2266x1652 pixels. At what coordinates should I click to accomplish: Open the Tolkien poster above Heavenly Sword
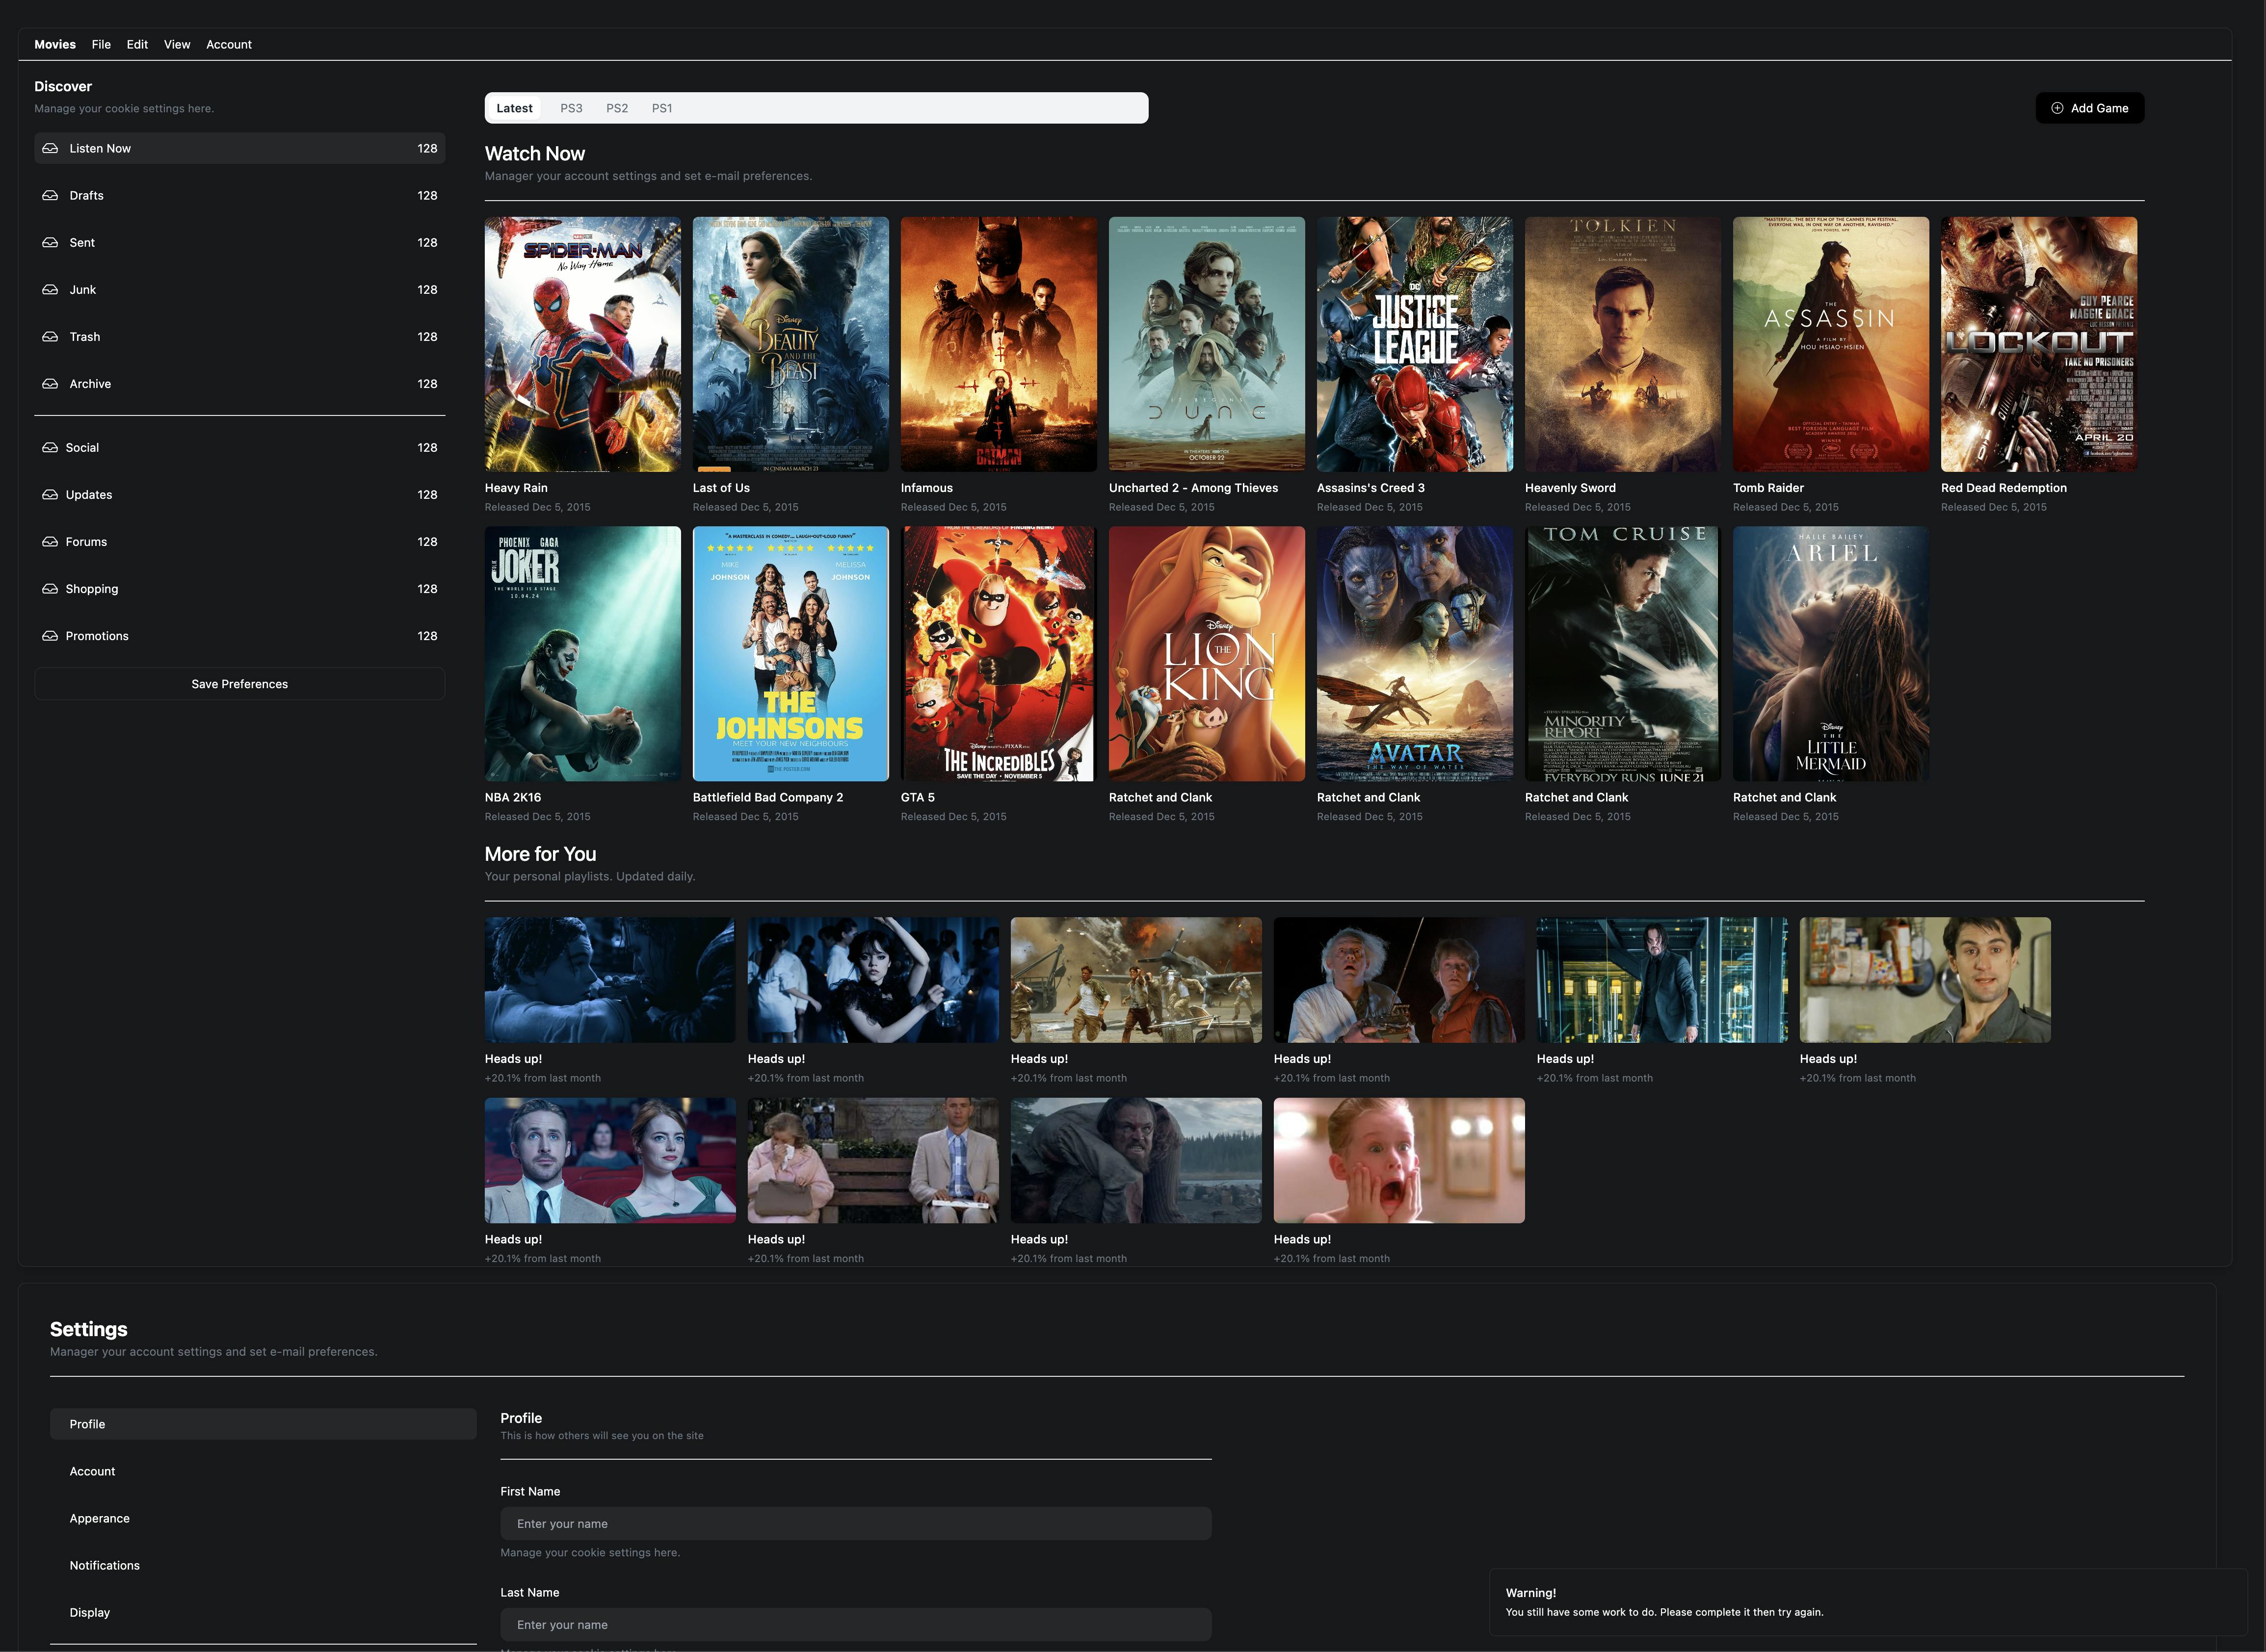point(1623,344)
